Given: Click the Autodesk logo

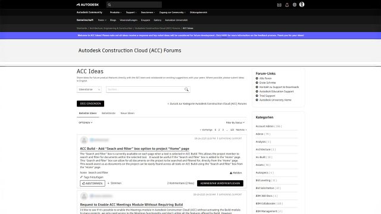Looking at the screenshot, I should coord(88,5).
